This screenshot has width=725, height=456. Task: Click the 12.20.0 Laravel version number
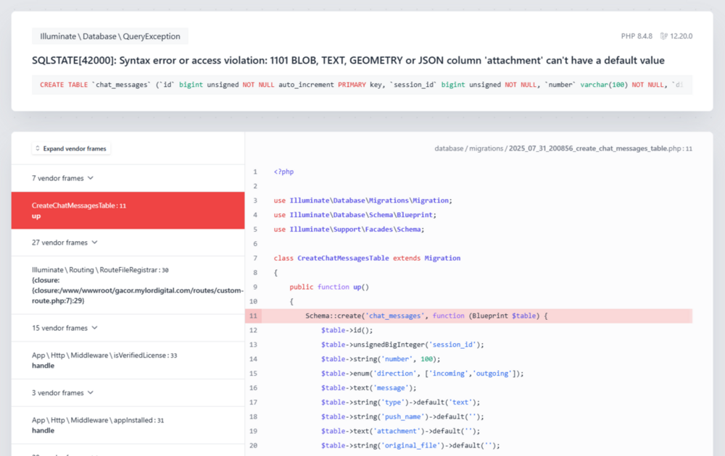(x=681, y=36)
